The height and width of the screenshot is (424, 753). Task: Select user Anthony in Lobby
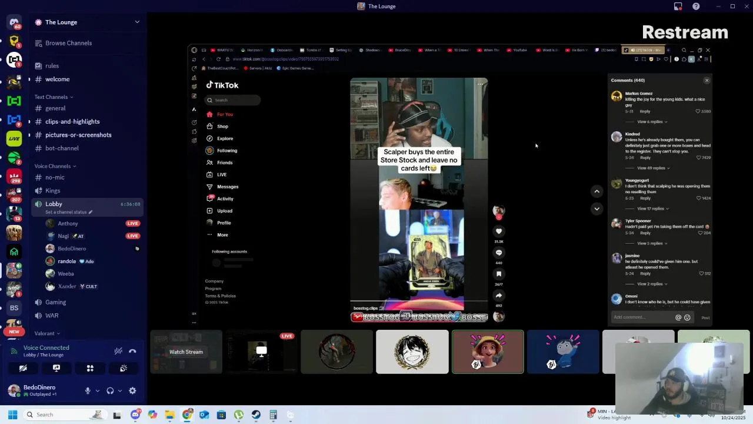pyautogui.click(x=68, y=224)
